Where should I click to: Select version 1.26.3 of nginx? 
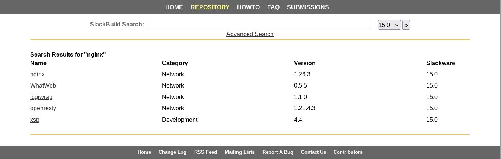pyautogui.click(x=302, y=74)
